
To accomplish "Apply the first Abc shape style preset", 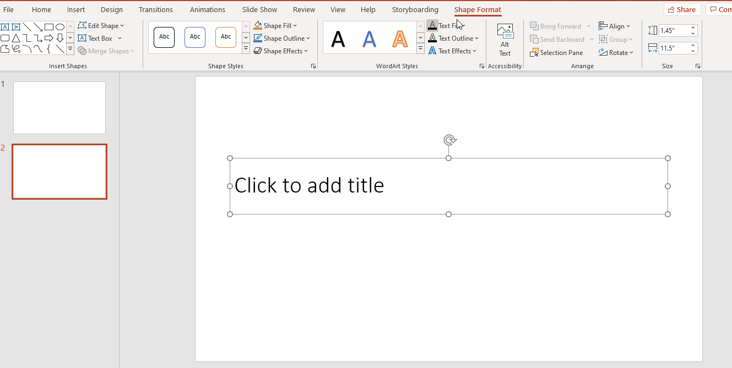I will (164, 37).
